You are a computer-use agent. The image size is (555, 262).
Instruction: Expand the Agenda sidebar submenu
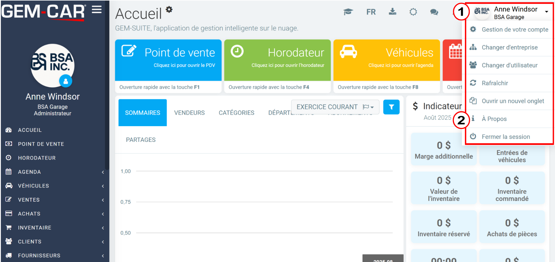pyautogui.click(x=55, y=172)
